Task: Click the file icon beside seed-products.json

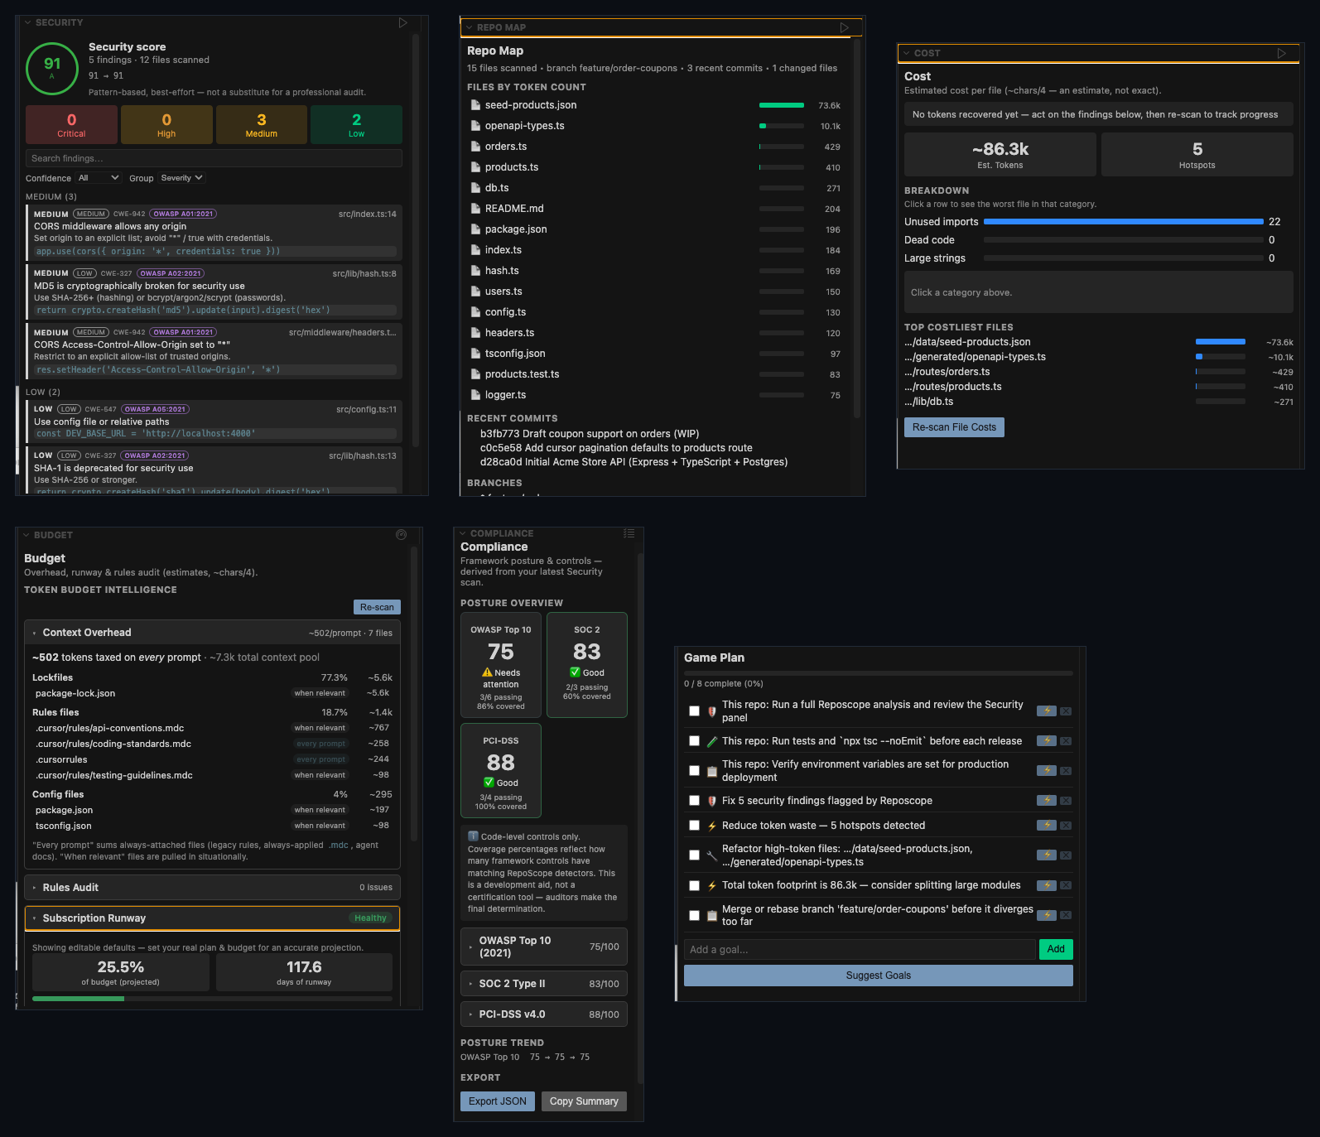Action: coord(475,105)
